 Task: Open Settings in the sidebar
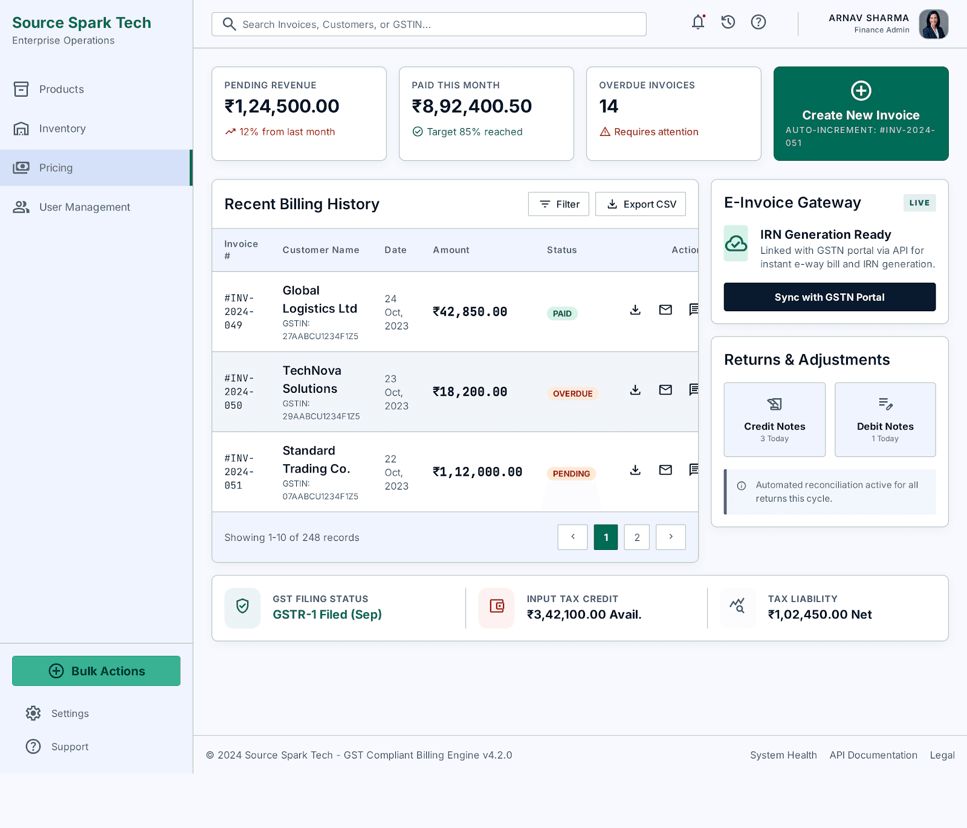coord(96,714)
